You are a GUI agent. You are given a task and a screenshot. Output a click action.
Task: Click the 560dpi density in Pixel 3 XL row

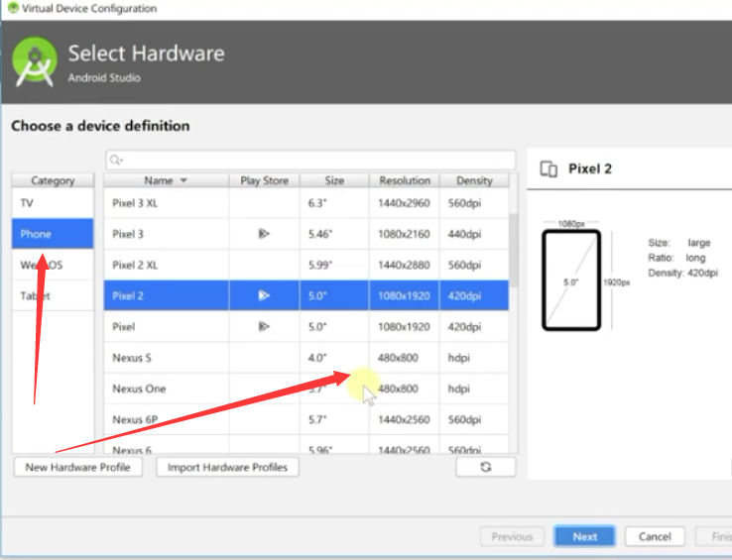tap(464, 203)
